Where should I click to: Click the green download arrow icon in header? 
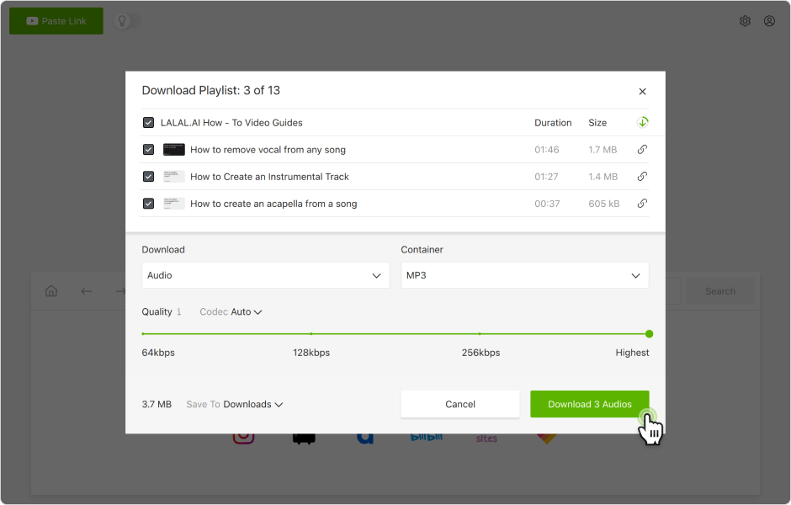click(642, 122)
